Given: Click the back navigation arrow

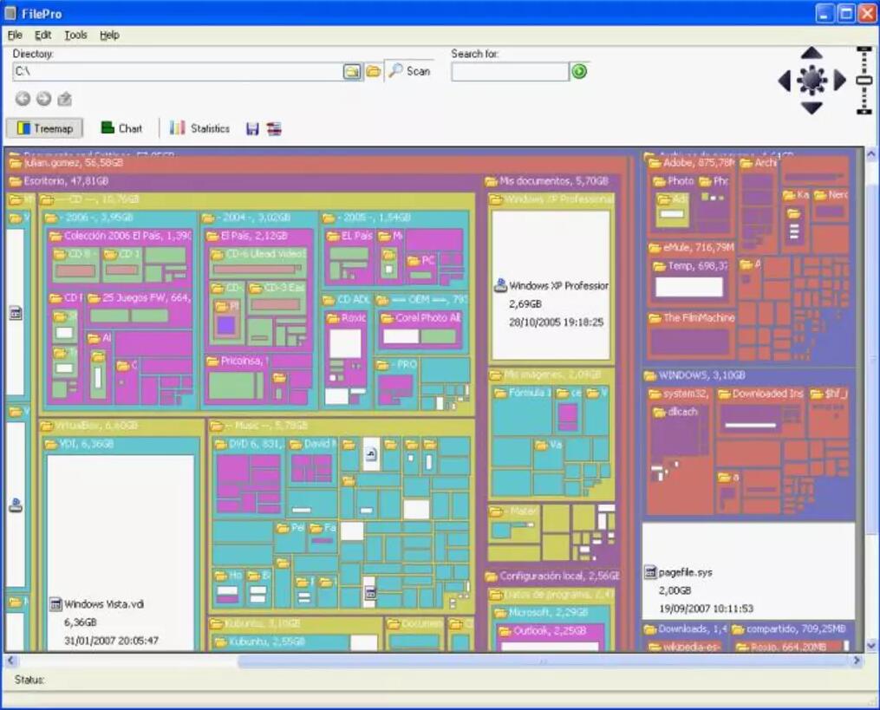Looking at the screenshot, I should pos(23,99).
